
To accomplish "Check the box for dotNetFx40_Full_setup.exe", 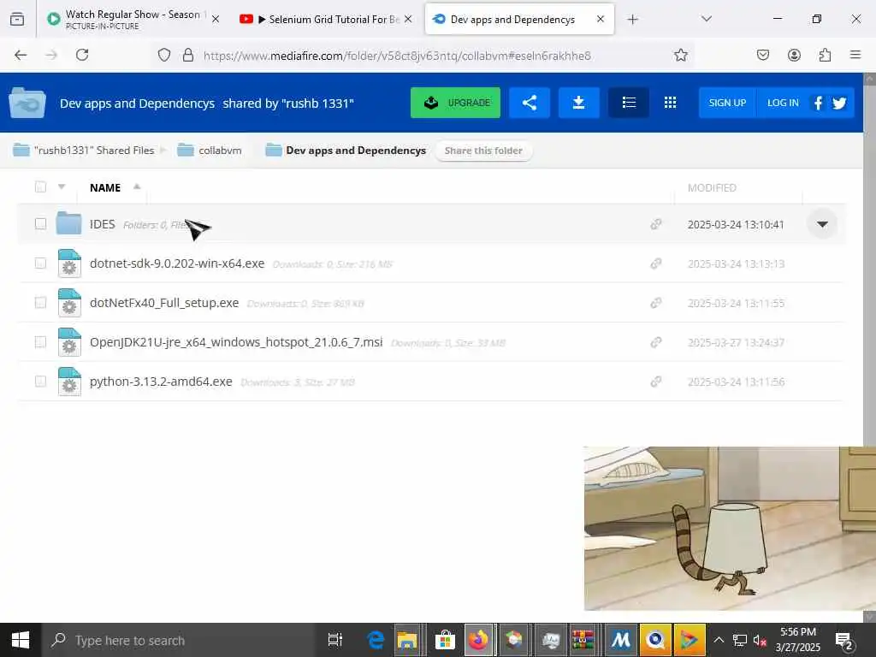I will (x=40, y=302).
